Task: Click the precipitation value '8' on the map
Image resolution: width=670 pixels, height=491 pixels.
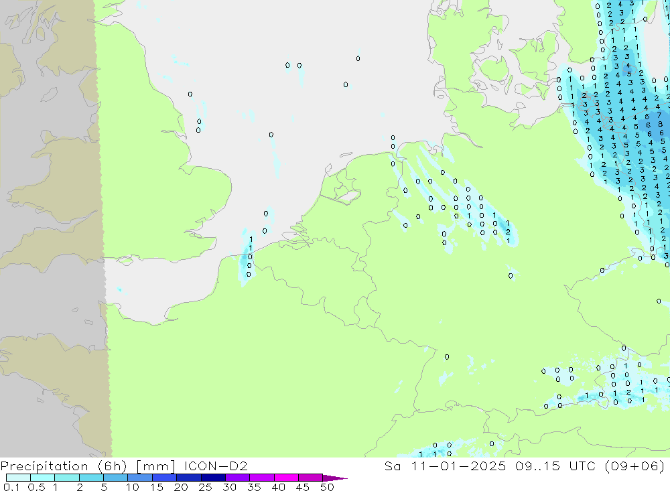Action: click(x=661, y=125)
